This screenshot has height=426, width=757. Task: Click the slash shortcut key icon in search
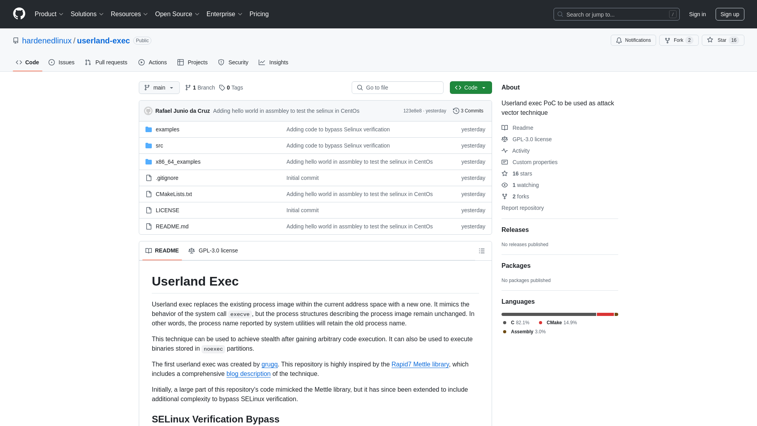click(x=673, y=14)
